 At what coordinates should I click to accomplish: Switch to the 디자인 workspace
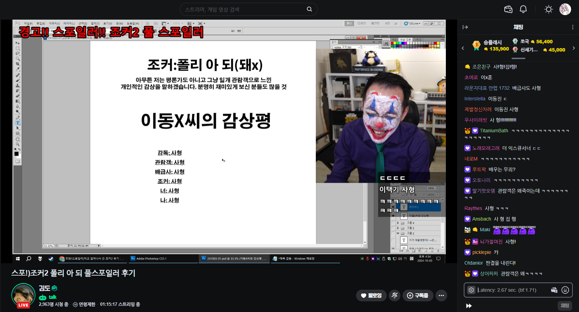click(x=362, y=23)
